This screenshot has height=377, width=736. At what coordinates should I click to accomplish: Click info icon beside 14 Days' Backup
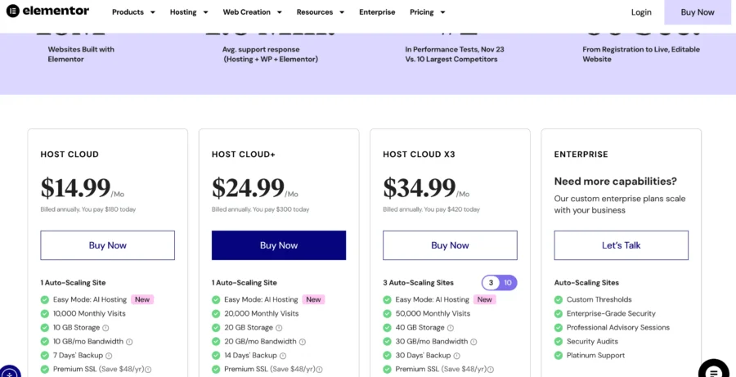[x=283, y=356]
